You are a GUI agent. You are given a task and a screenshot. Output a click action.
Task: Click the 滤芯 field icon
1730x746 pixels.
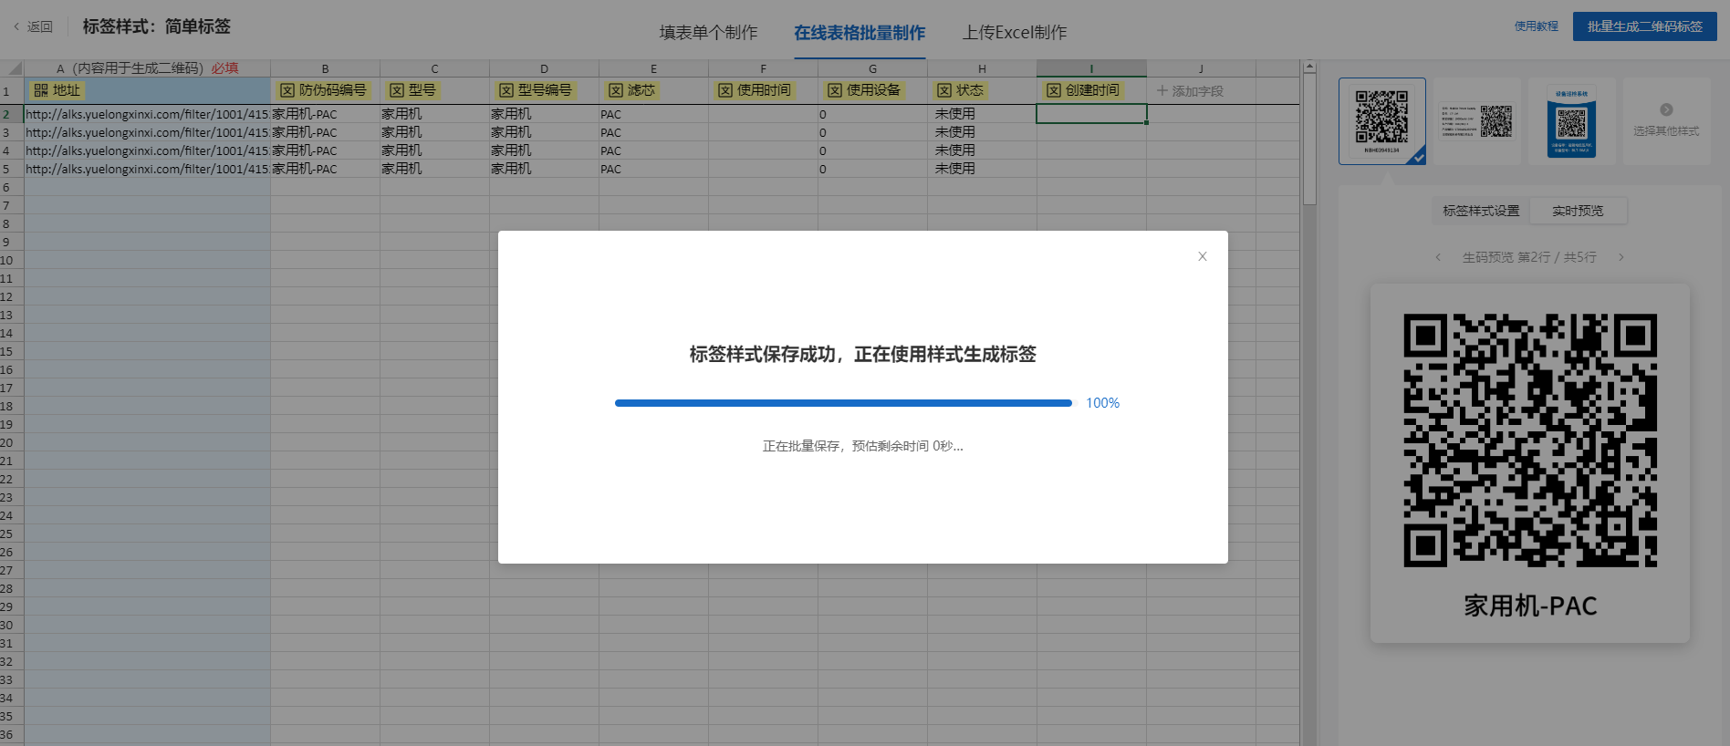tap(616, 90)
